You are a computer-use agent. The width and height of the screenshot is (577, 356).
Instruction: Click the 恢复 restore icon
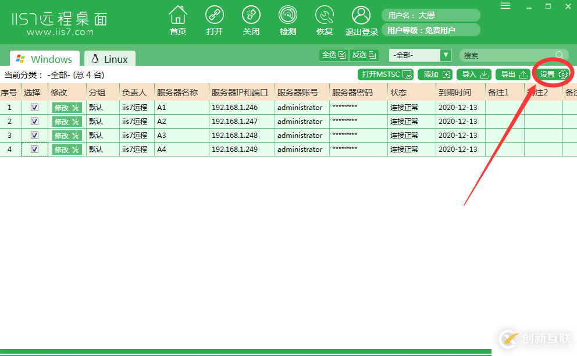coord(324,19)
